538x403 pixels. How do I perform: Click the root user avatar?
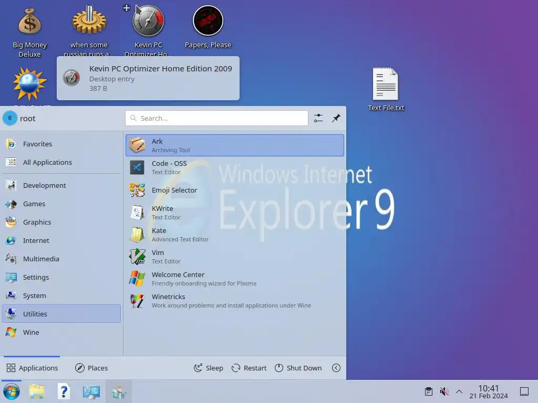point(10,118)
